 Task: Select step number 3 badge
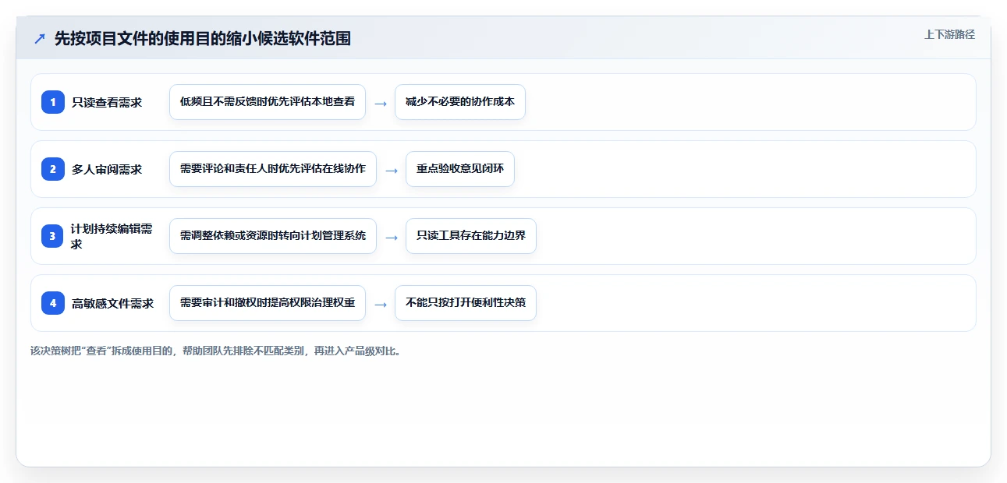53,236
